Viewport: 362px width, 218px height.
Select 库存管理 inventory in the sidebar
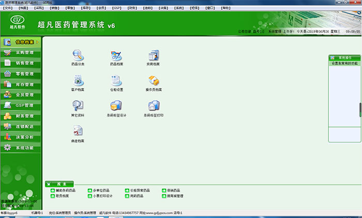click(x=21, y=84)
